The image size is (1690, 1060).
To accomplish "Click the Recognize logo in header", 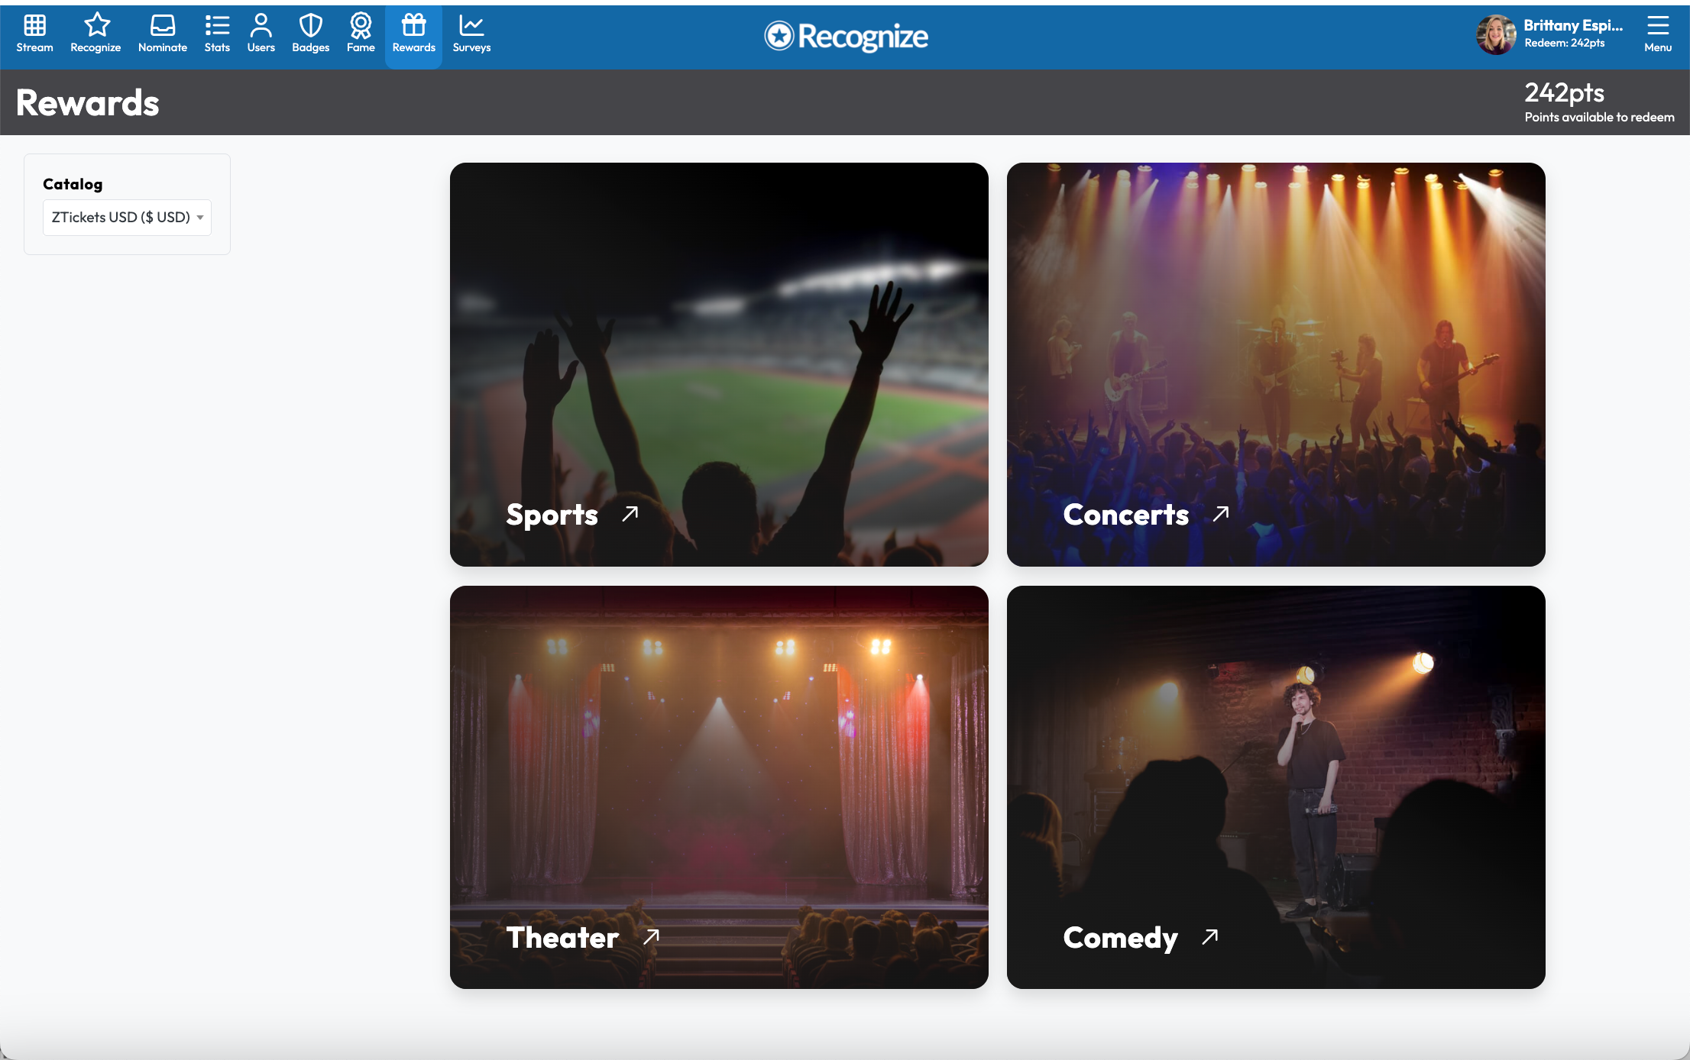I will 846,36.
